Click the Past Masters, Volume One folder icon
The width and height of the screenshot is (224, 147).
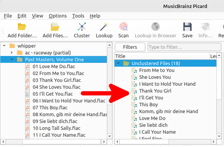tap(20, 59)
